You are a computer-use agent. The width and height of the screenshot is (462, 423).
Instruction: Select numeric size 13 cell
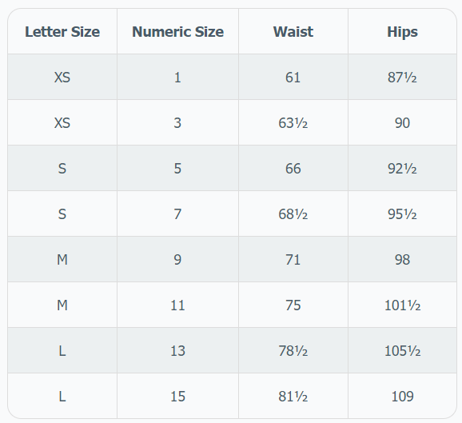177,350
